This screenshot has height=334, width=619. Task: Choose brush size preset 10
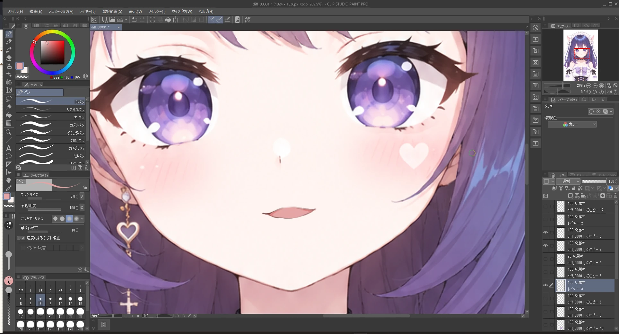coord(60,301)
